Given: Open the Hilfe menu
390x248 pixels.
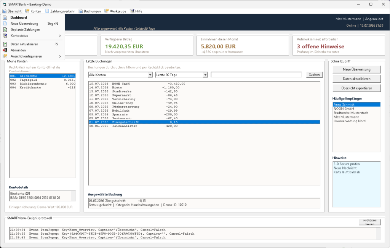Looking at the screenshot, I should (136, 11).
